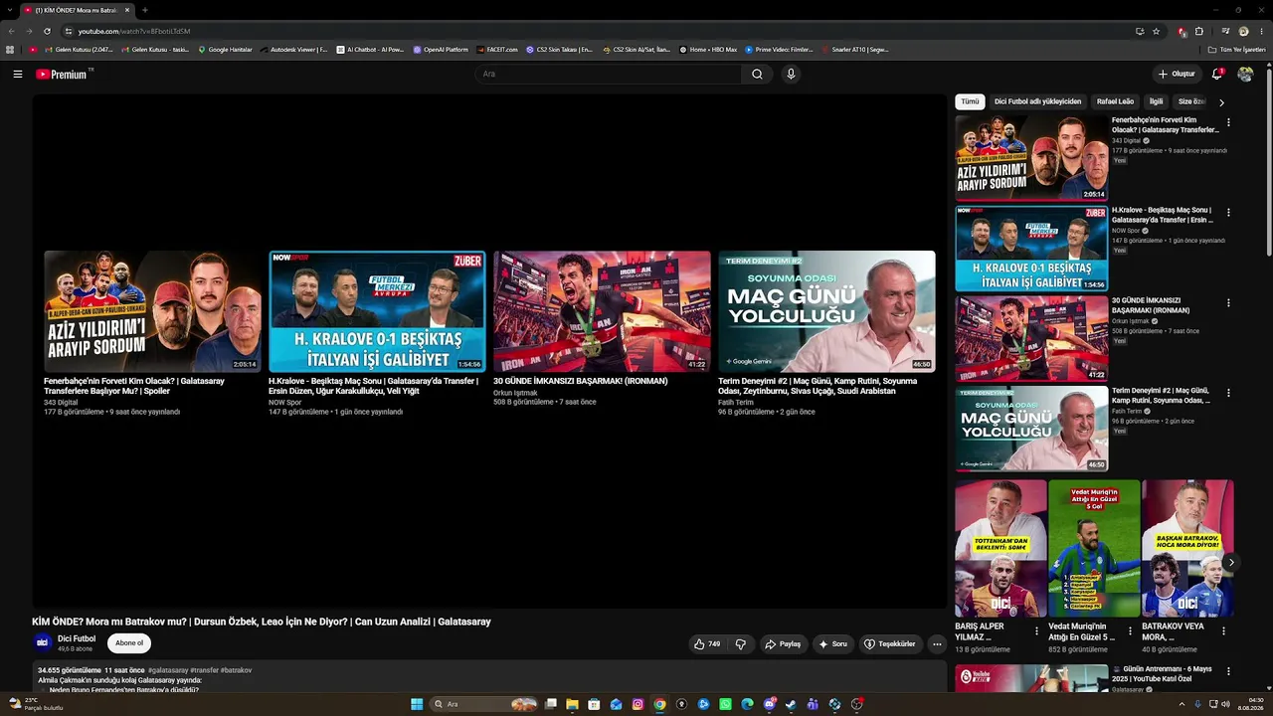Open the Dici Futbol channel link

pos(77,638)
